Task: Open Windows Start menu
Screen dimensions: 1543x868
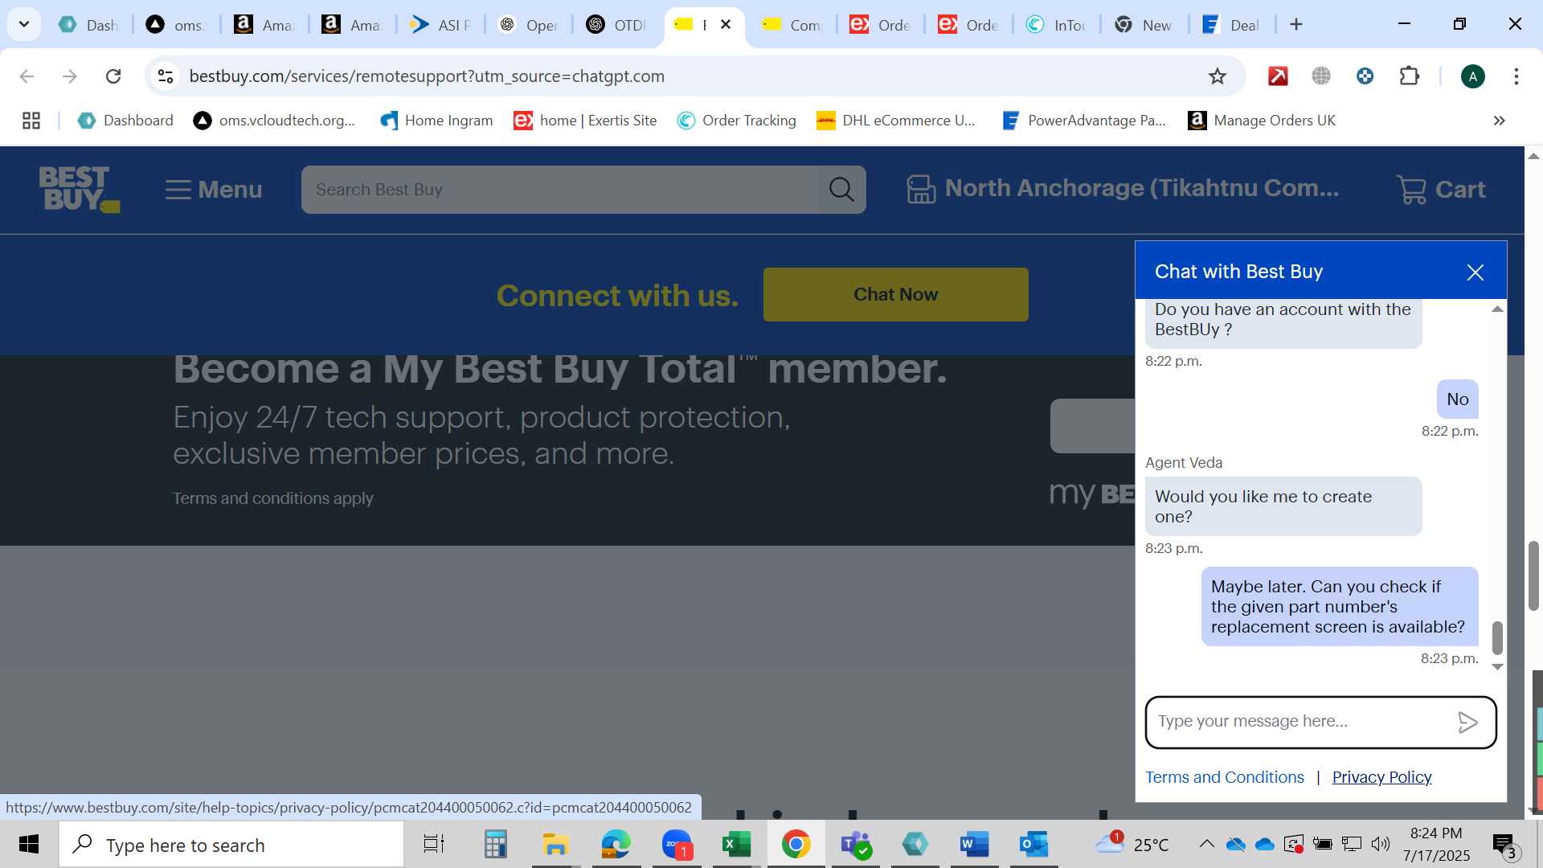Action: pyautogui.click(x=29, y=845)
